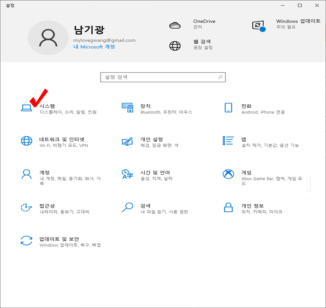Minimize the 설정 window
This screenshot has height=308, width=326.
click(282, 5)
